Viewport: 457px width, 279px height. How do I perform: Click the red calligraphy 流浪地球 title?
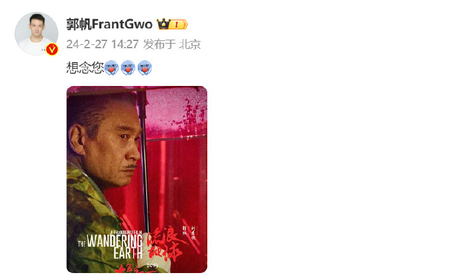pos(166,245)
